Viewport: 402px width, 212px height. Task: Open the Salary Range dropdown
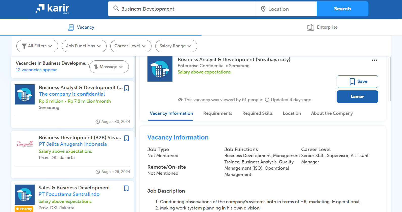tap(176, 46)
